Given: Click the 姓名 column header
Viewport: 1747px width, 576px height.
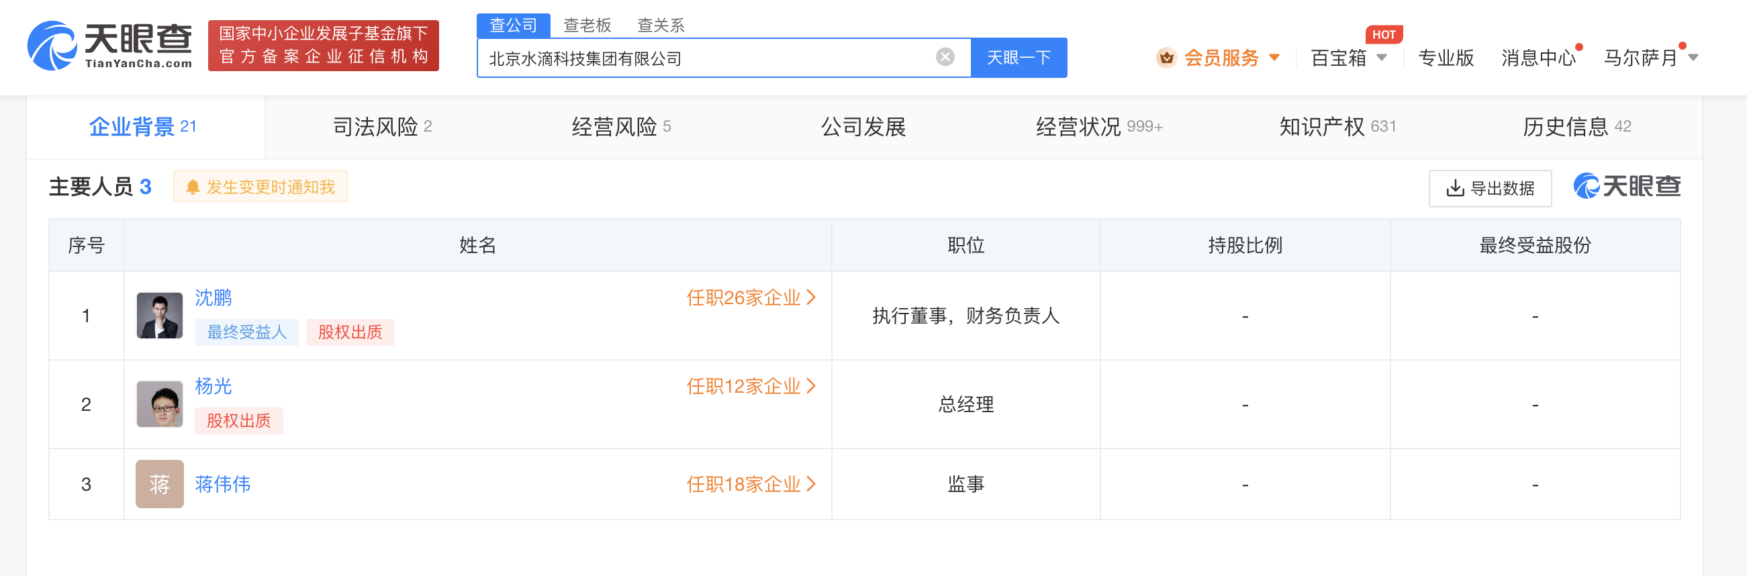Looking at the screenshot, I should 477,245.
